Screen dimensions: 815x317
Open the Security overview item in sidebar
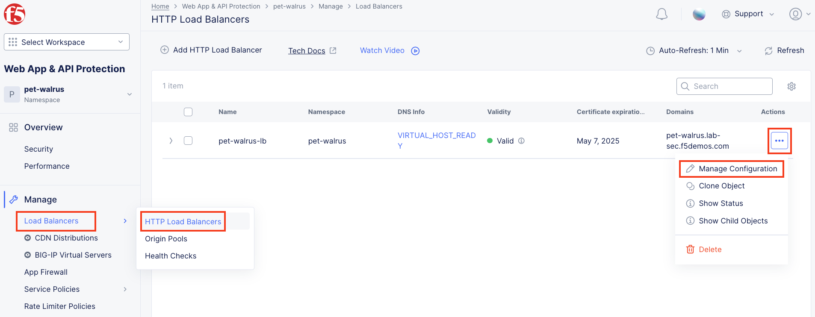pos(38,149)
